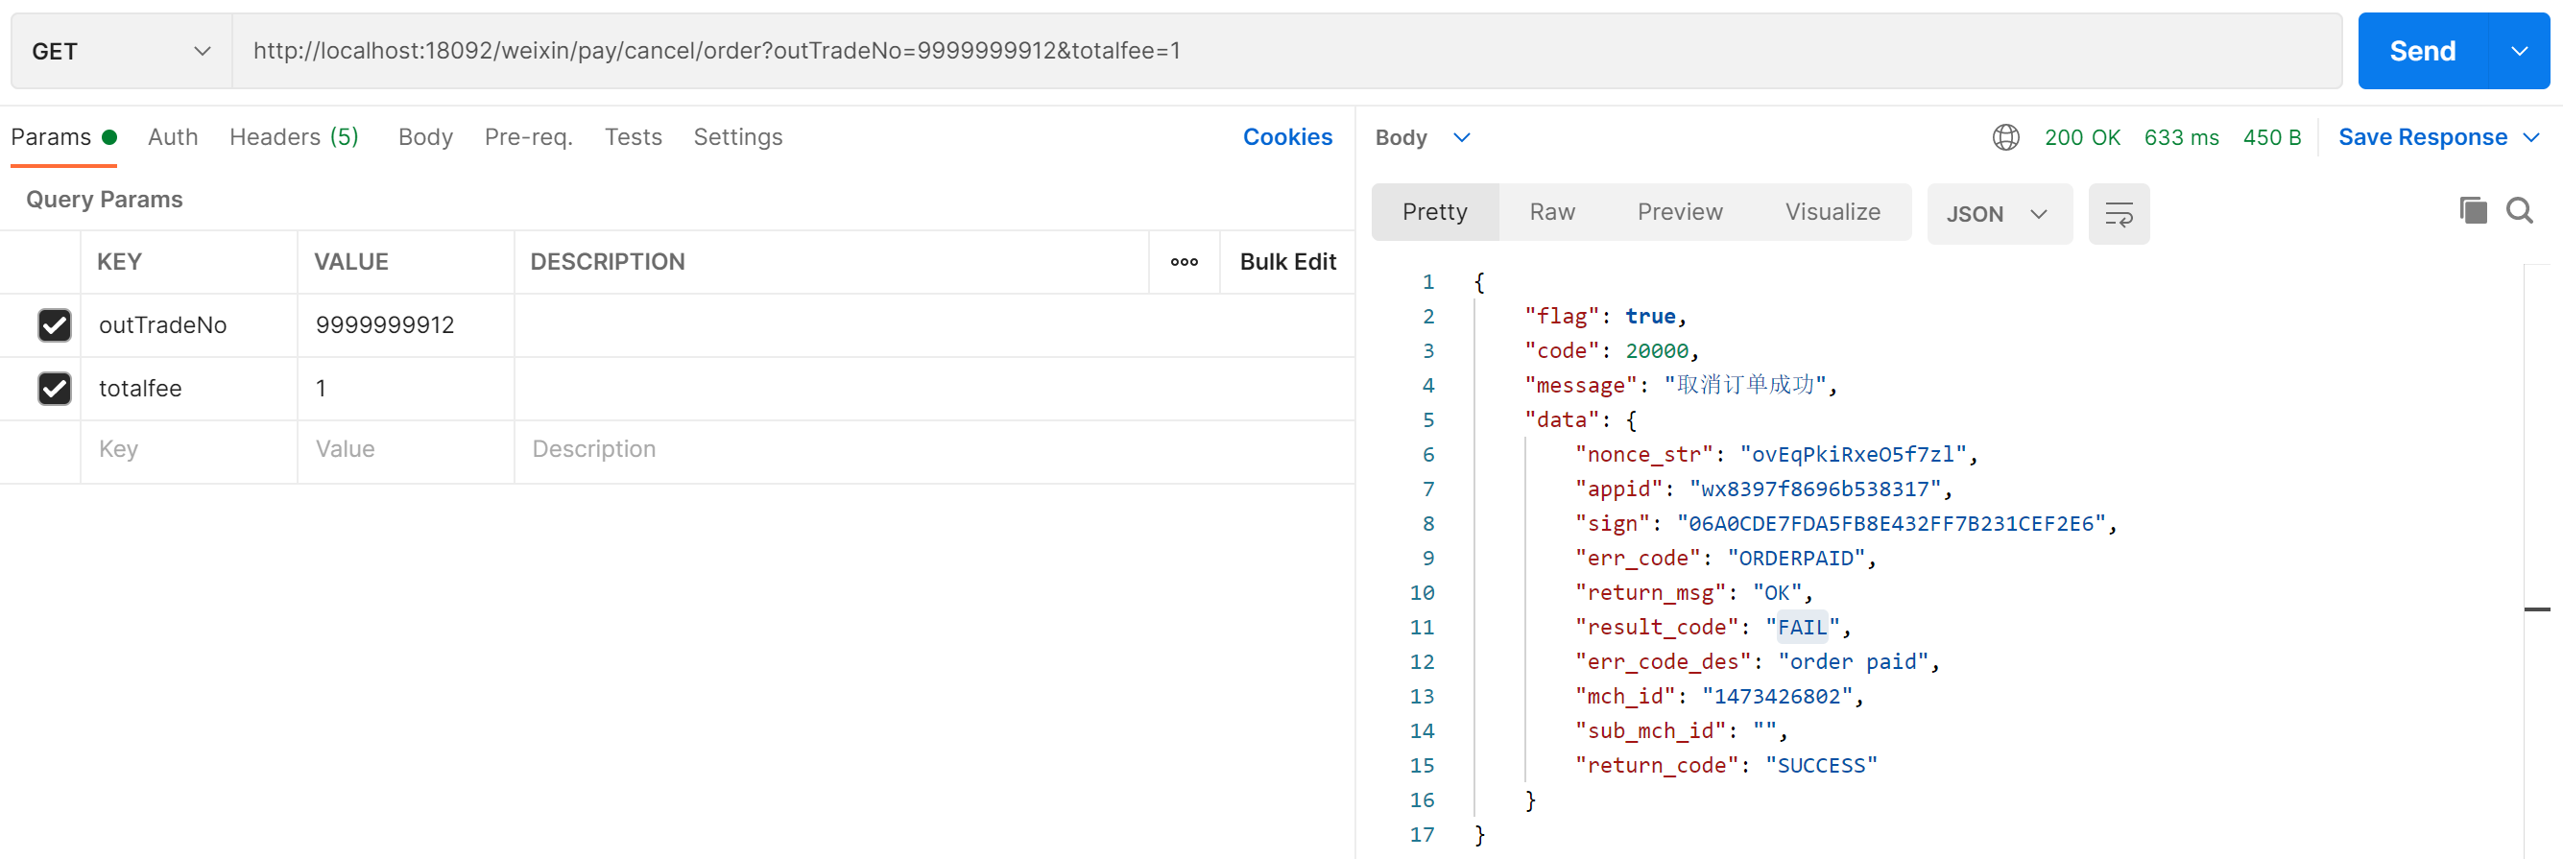Open the GET method dropdown
Viewport: 2563px width, 859px height.
(121, 51)
